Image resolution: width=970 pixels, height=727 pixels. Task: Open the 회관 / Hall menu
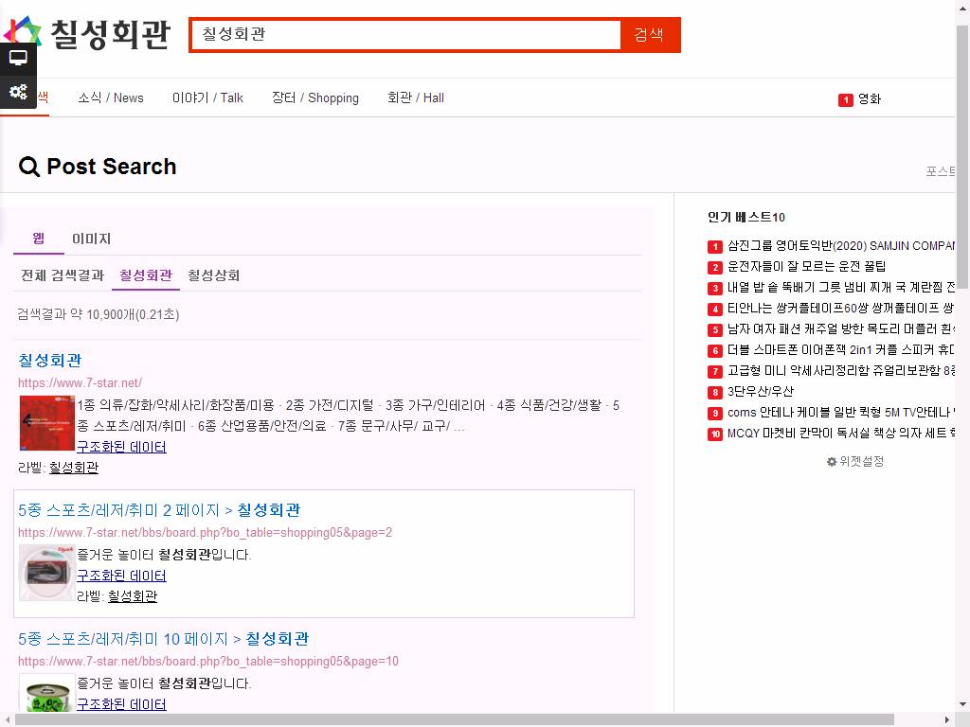(x=415, y=98)
